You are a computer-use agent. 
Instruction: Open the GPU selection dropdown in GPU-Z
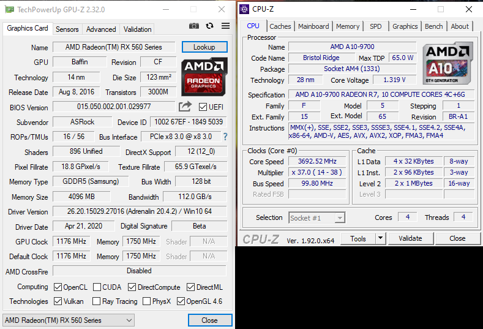[x=69, y=320]
